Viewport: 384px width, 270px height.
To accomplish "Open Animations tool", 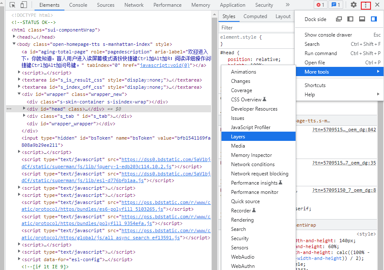I will [x=259, y=72].
